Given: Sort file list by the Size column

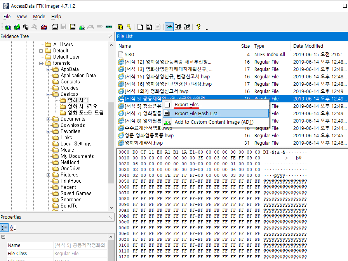Looking at the screenshot, I should click(x=232, y=46).
